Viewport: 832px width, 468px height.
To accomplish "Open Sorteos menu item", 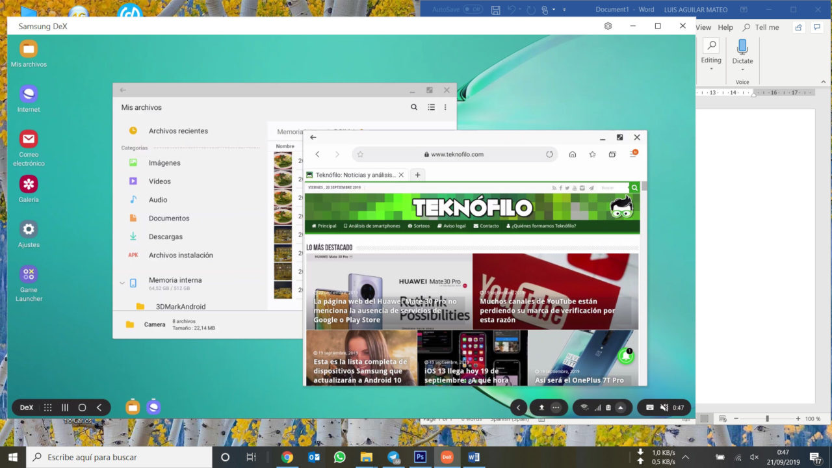I will pos(419,226).
